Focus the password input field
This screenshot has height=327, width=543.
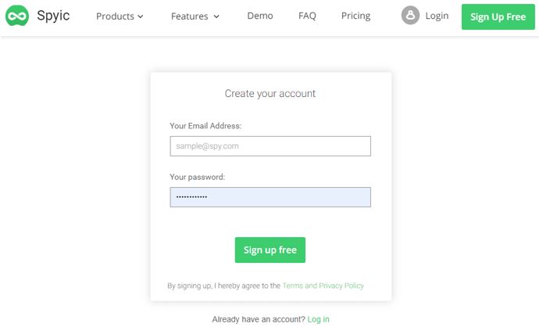point(270,197)
